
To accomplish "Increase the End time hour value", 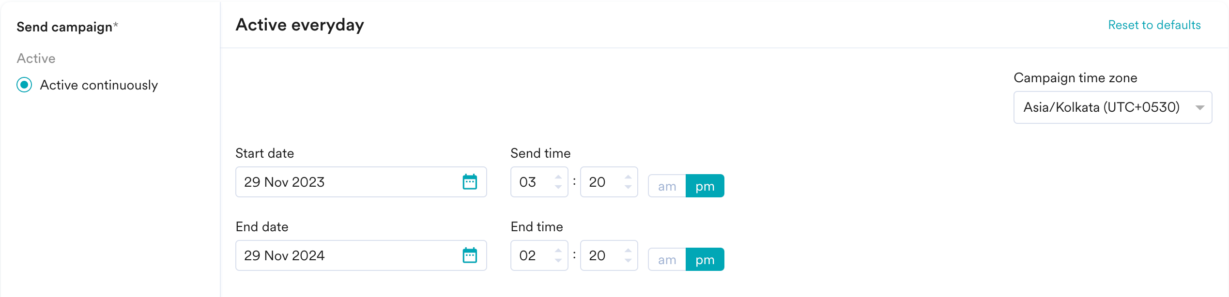I will click(558, 250).
